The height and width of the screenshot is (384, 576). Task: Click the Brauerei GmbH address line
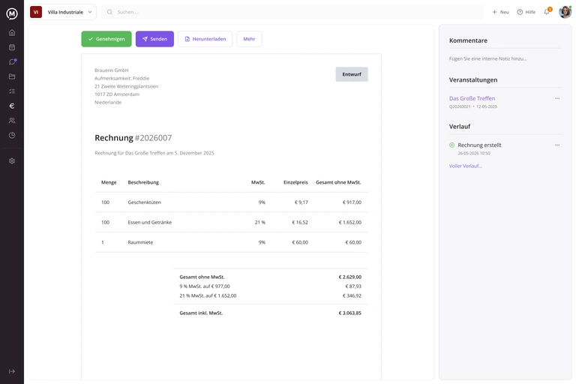(x=112, y=70)
